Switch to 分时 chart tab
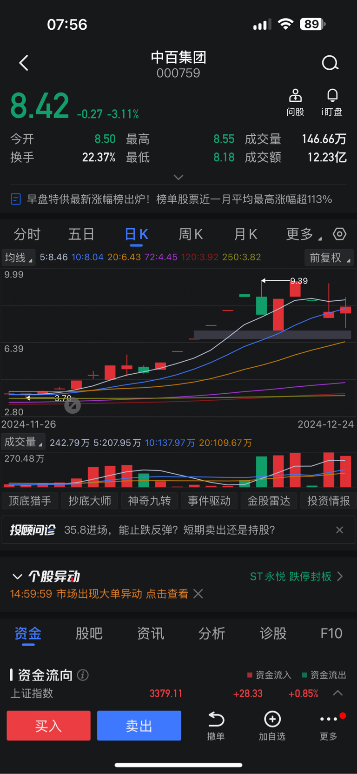Viewport: 357px width, 774px height. (27, 234)
